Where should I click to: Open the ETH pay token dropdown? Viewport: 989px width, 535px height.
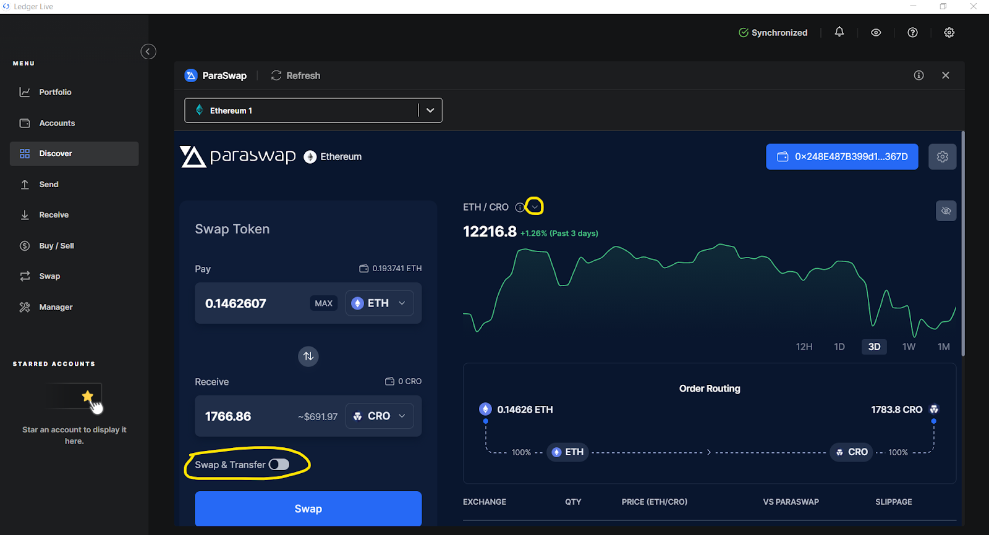coord(380,303)
